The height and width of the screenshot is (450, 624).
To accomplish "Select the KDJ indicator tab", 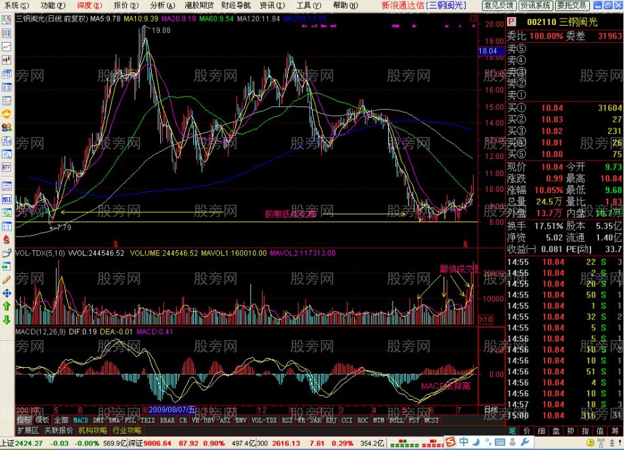I will (x=330, y=420).
